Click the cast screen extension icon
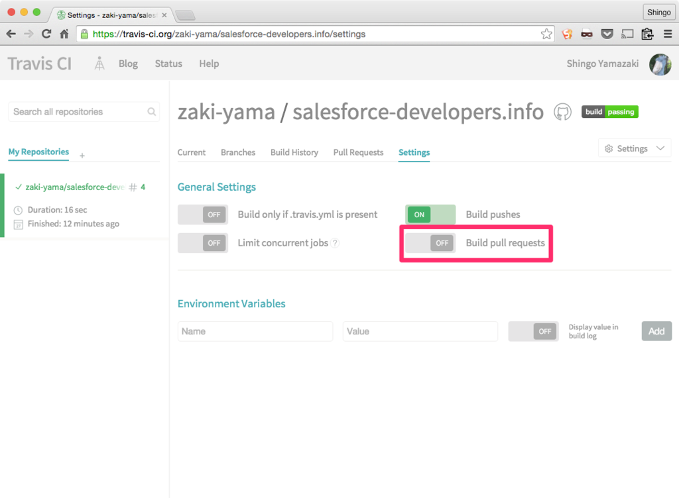The width and height of the screenshot is (679, 498). coord(627,34)
